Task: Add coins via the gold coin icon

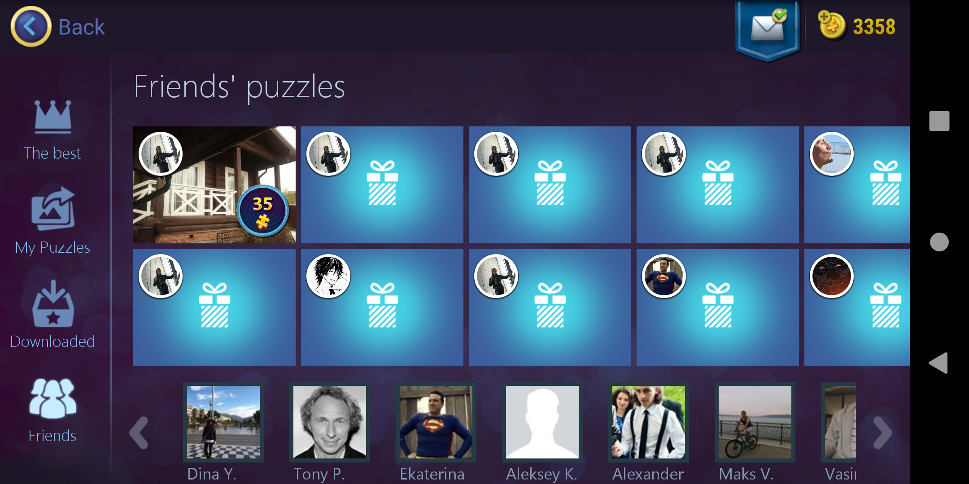Action: [x=831, y=25]
